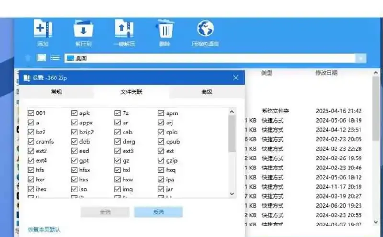383x237 pixels.
Task: Click the 反选 (Invert Selection) button
Action: 158,212
